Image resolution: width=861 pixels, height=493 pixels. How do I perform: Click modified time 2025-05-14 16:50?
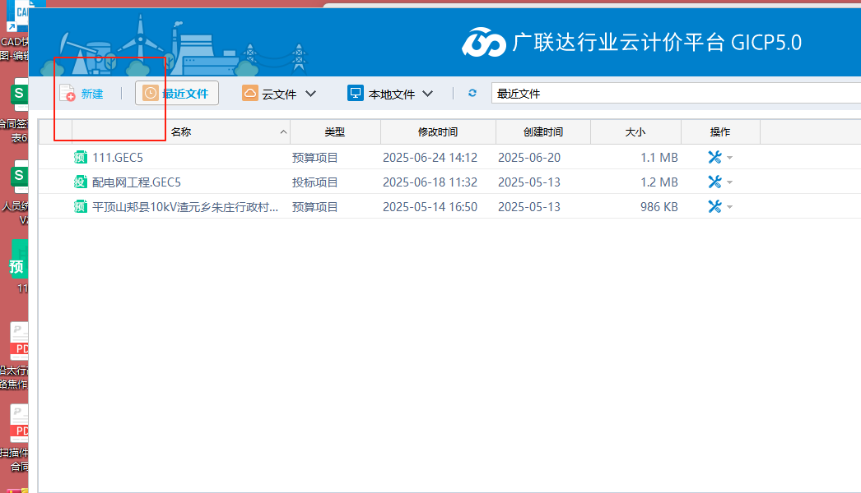click(x=430, y=207)
